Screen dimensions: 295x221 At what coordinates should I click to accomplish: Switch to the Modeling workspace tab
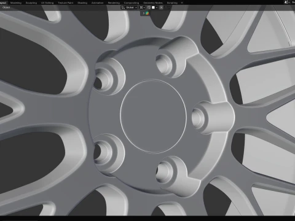[16, 3]
